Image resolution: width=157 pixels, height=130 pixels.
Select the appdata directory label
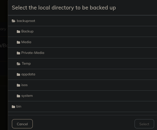tap(28, 74)
